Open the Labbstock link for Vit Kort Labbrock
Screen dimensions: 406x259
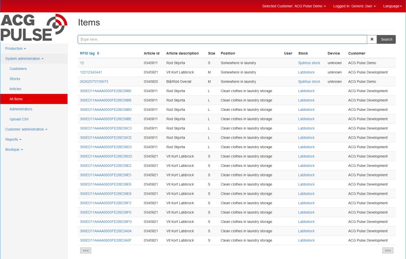(x=306, y=72)
